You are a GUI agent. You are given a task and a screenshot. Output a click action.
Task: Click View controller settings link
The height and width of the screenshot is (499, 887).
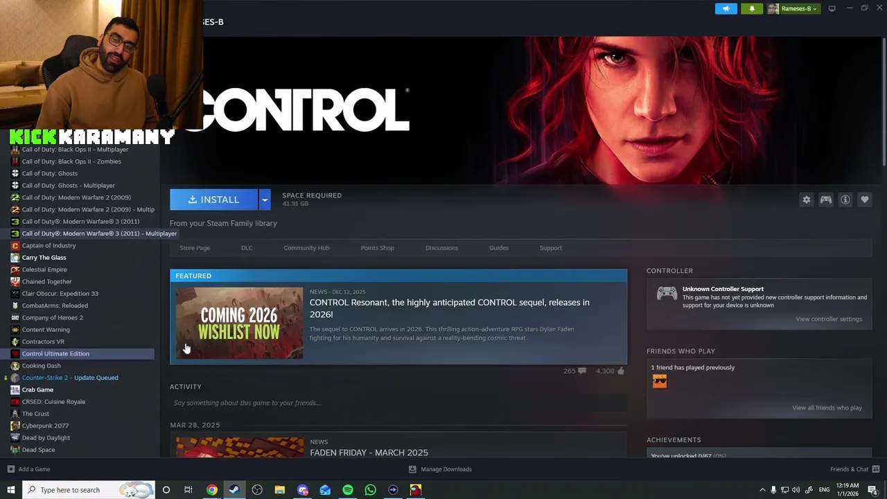pyautogui.click(x=829, y=319)
